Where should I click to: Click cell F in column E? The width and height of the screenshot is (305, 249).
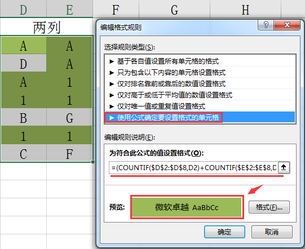(69, 153)
